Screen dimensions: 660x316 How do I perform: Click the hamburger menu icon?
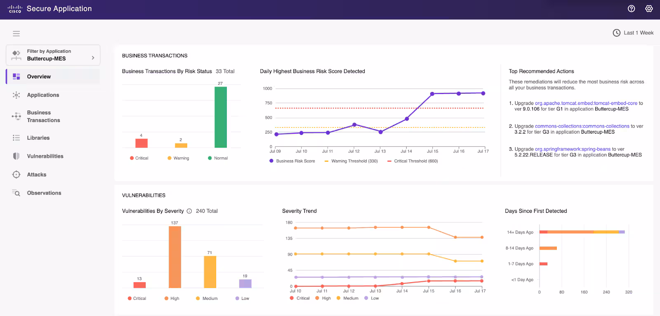(16, 33)
